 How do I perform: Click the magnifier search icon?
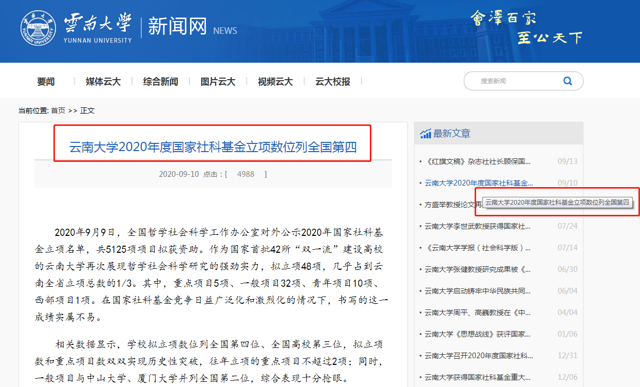click(568, 81)
